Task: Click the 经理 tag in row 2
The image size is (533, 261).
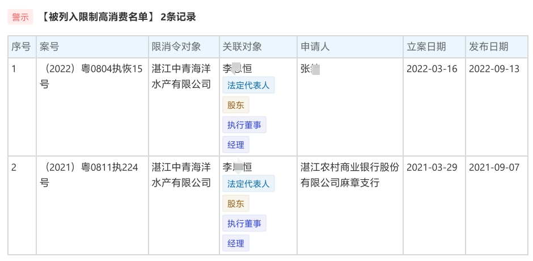Action: 235,243
